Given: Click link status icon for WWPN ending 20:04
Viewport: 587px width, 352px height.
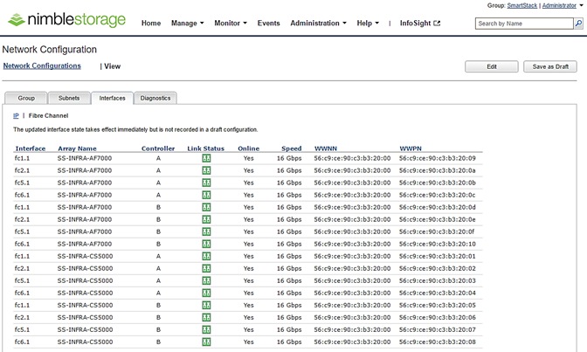Looking at the screenshot, I should (x=206, y=293).
